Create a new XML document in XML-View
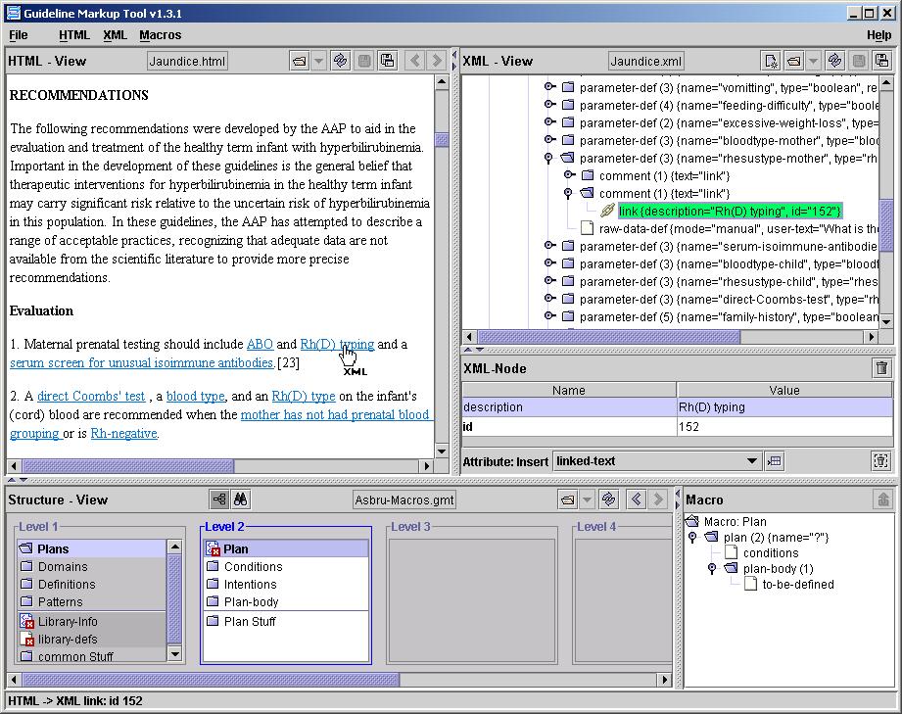Viewport: 902px width, 714px height. (x=771, y=61)
